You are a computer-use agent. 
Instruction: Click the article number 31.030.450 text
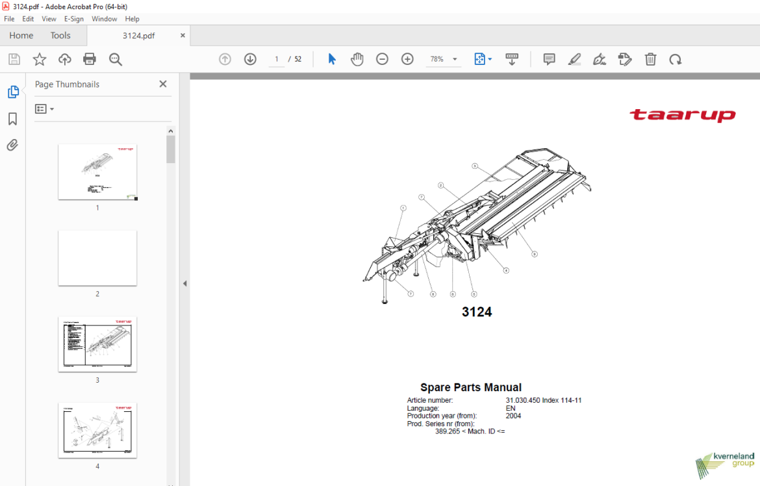543,400
